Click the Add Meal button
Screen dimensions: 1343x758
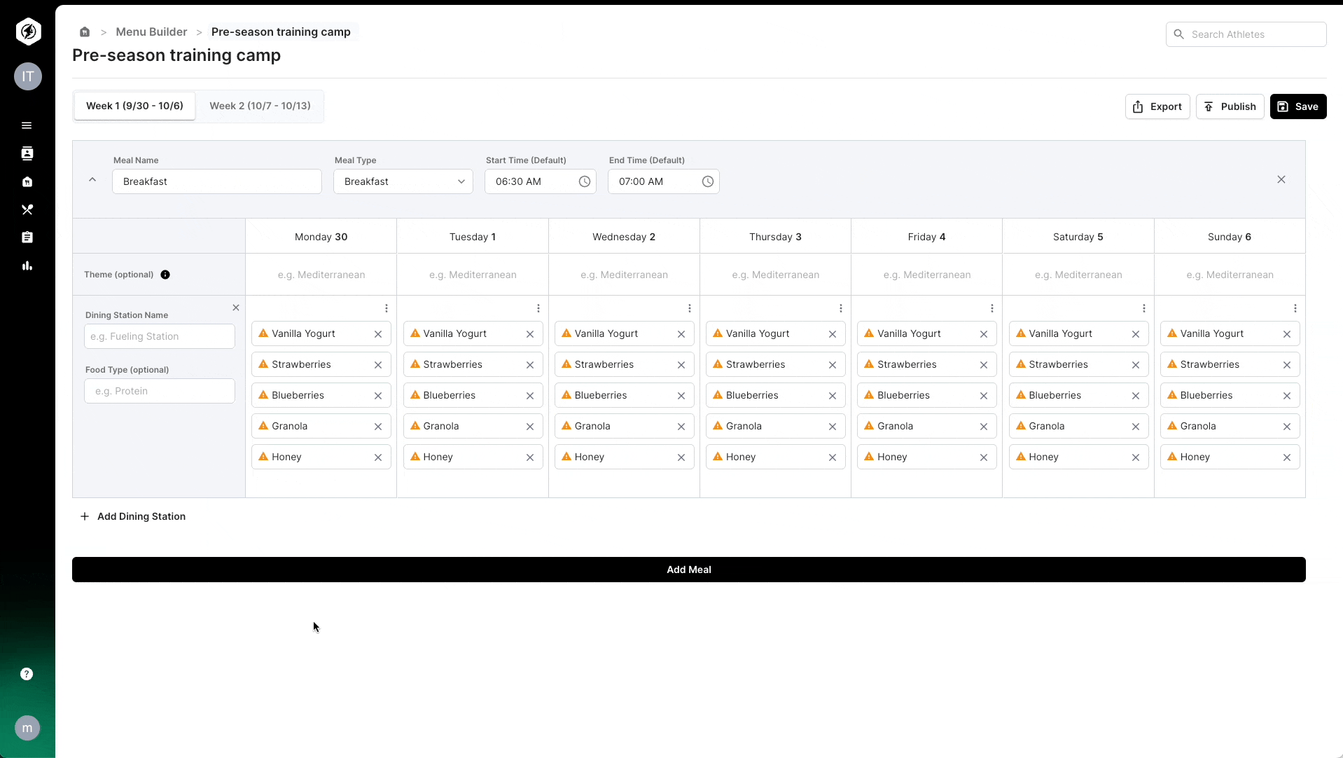coord(688,570)
